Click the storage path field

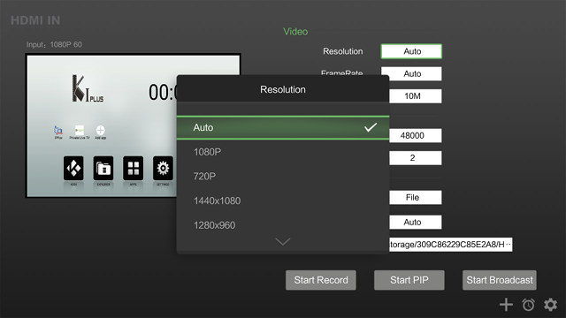tap(450, 245)
